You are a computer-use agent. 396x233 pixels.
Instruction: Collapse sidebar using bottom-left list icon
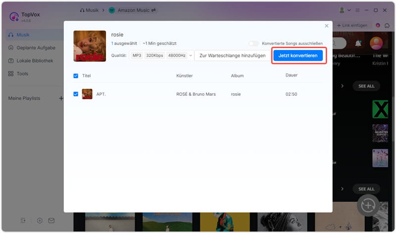[x=23, y=221]
